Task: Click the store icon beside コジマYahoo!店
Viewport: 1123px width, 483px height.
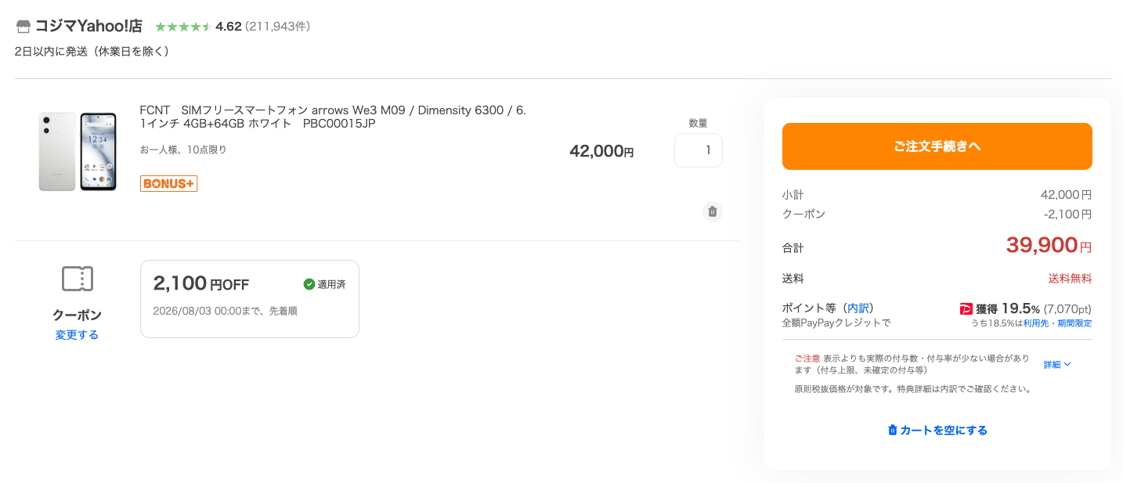Action: 23,27
